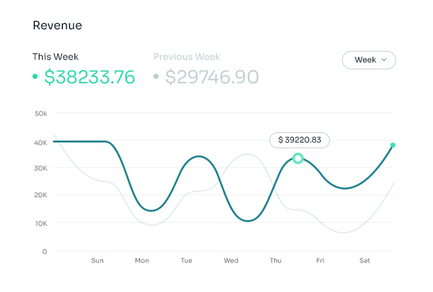Select Sun on the chart axis
The image size is (433, 292).
click(97, 260)
